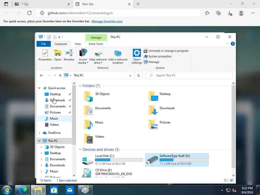This screenshot has width=260, height=195.
Task: Select Local Disk (C:) drive
Action: click(x=112, y=160)
